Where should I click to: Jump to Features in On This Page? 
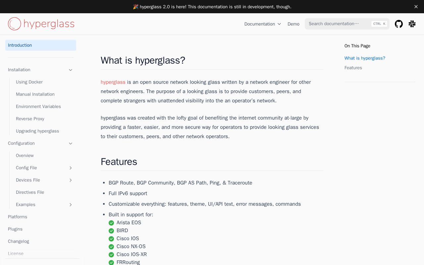coord(353,68)
